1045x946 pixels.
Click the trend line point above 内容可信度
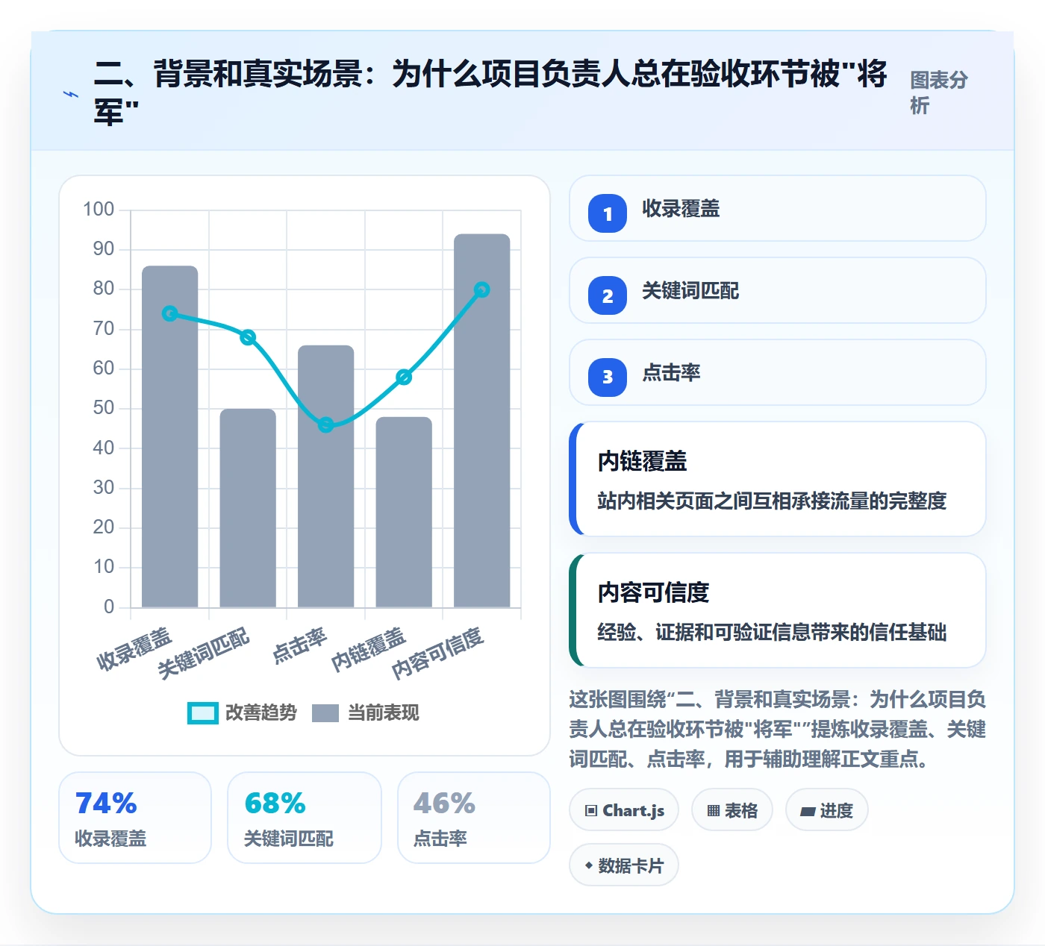pos(482,289)
